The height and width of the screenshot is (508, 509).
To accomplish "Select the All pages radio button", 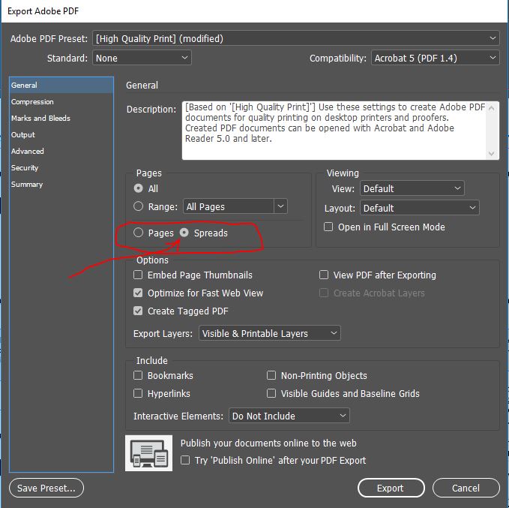I will click(138, 188).
